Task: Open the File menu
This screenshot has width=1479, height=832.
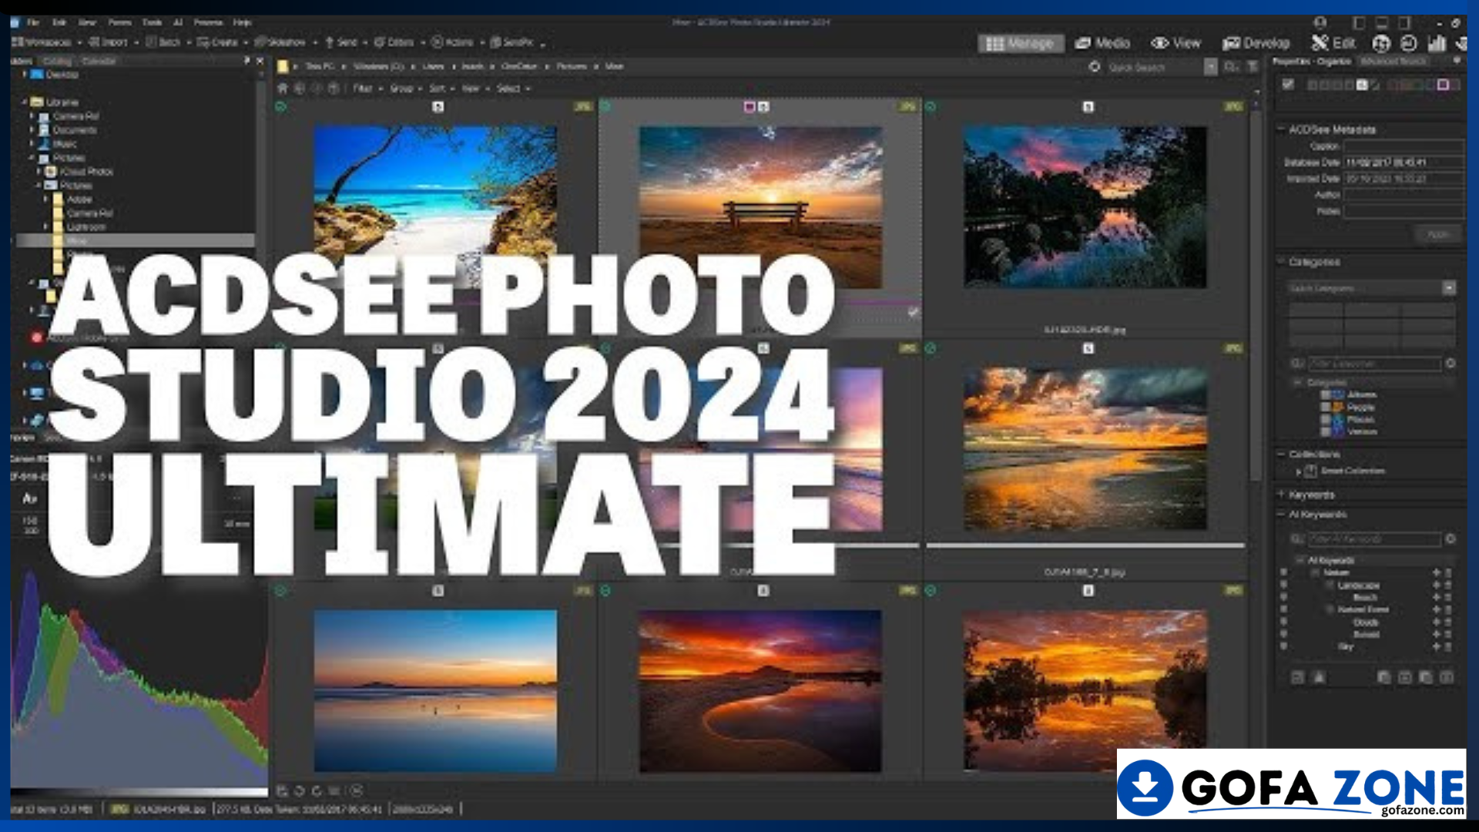Action: coord(33,22)
